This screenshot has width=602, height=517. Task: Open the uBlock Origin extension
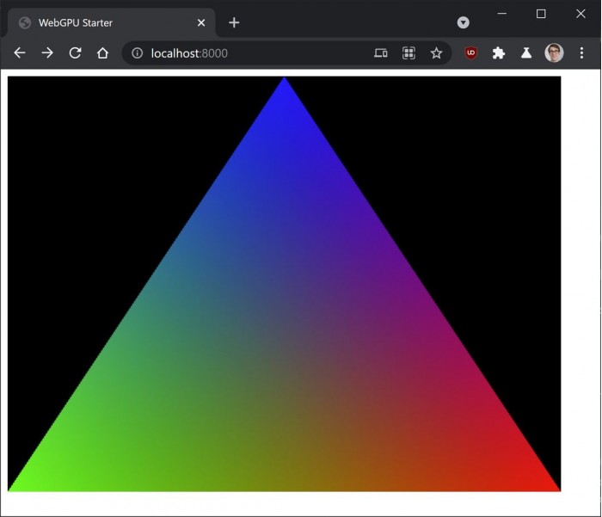pos(470,53)
